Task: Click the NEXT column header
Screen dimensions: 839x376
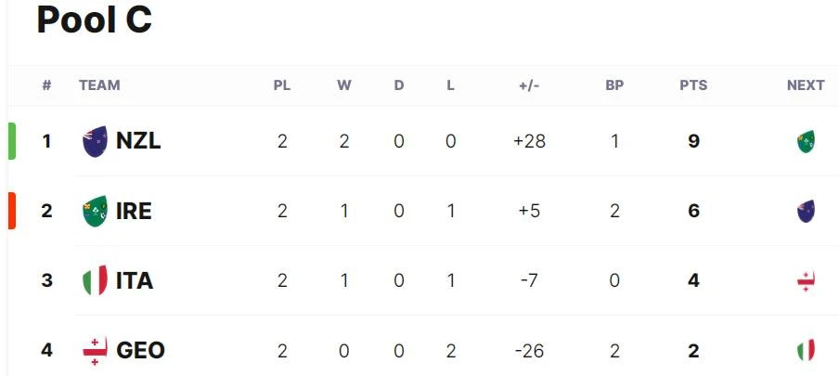Action: [806, 85]
